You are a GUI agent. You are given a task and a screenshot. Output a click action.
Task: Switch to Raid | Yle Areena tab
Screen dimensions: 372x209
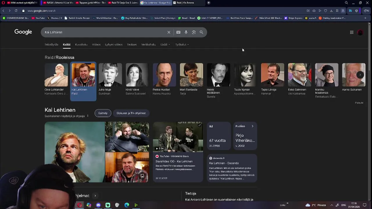188,3
